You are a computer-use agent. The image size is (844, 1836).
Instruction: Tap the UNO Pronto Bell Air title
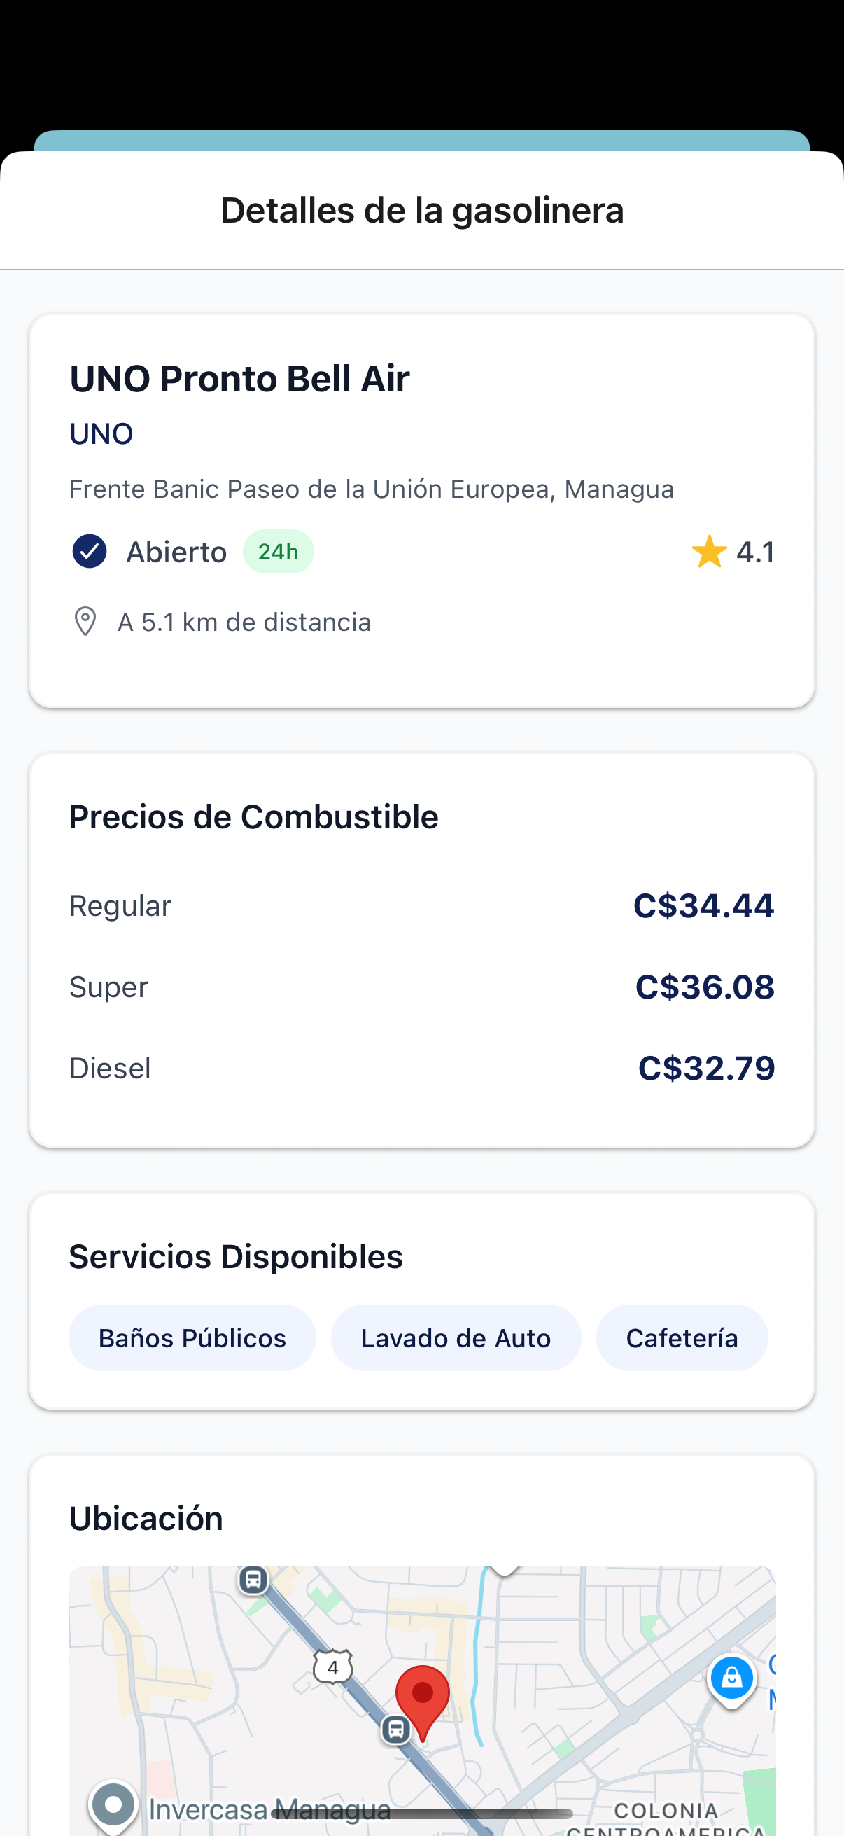[x=239, y=378]
